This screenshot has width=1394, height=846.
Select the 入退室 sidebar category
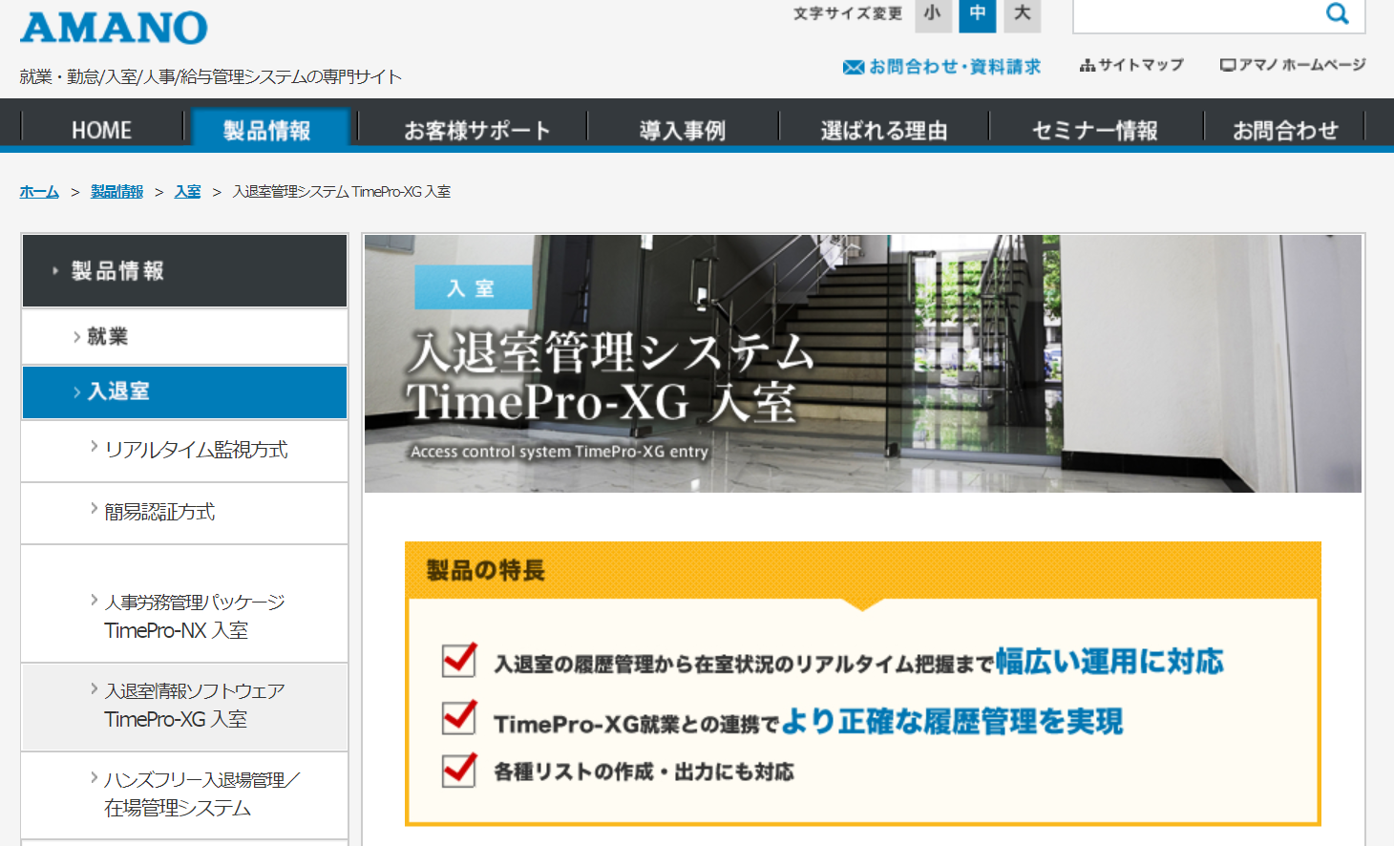point(184,391)
